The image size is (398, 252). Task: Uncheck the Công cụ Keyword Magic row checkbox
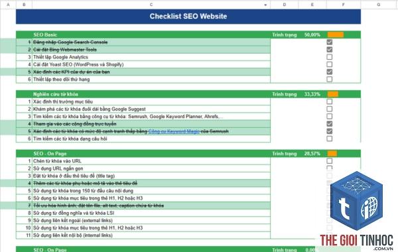click(330, 131)
